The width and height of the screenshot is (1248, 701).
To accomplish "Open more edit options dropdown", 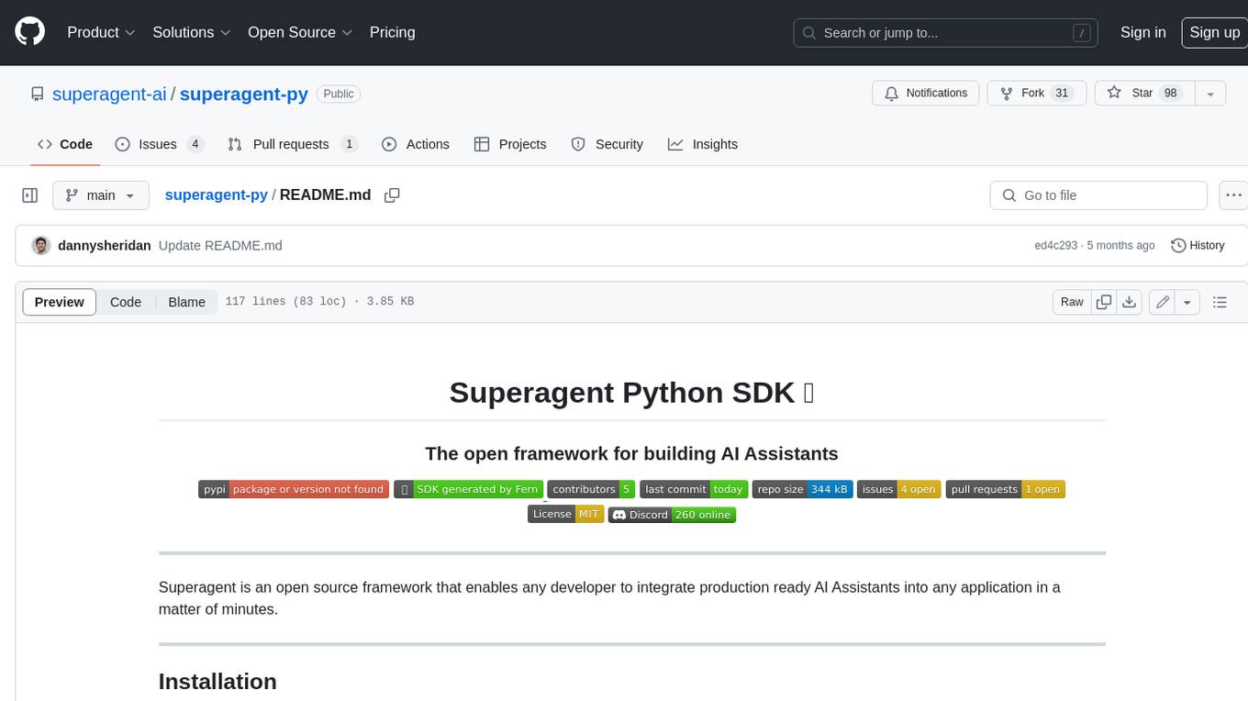I will coord(1187,302).
